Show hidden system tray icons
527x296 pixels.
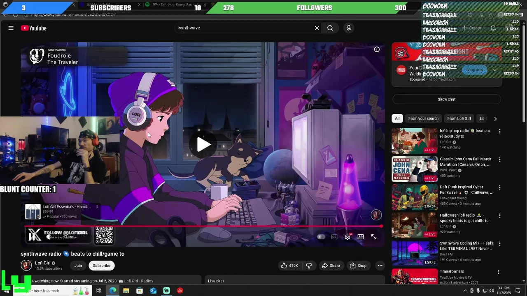click(x=465, y=291)
